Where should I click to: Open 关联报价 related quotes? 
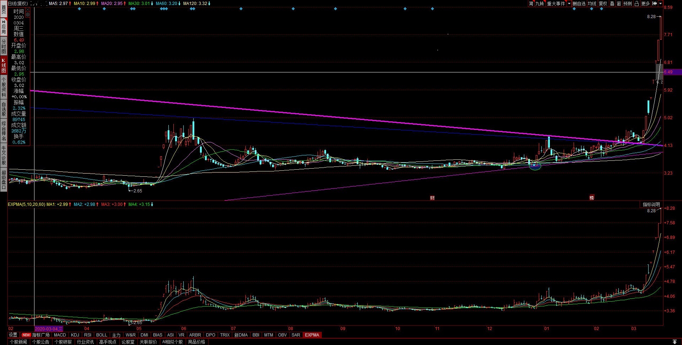148,342
